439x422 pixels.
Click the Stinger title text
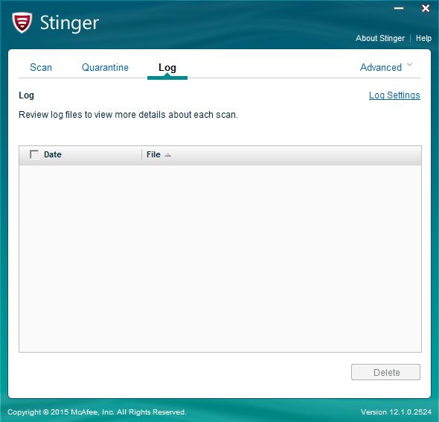69,23
